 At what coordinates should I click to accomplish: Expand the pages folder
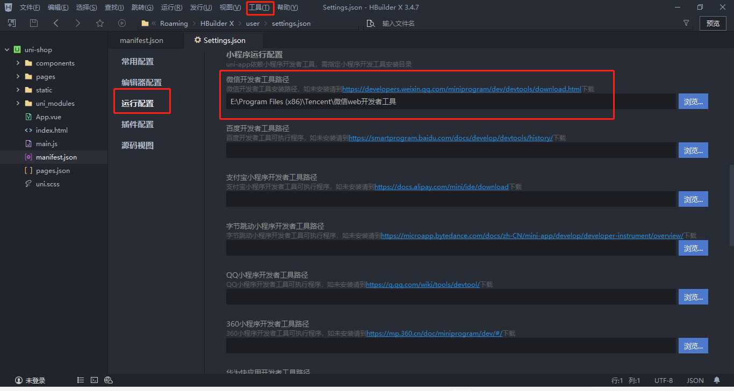click(18, 76)
